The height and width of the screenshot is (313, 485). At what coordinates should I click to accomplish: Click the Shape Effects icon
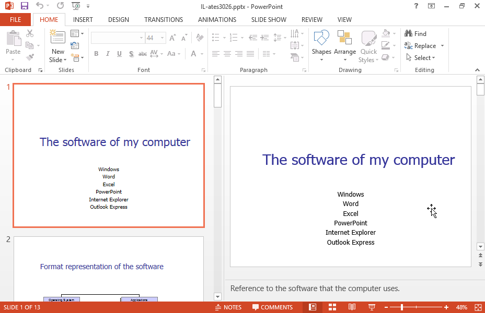click(385, 57)
